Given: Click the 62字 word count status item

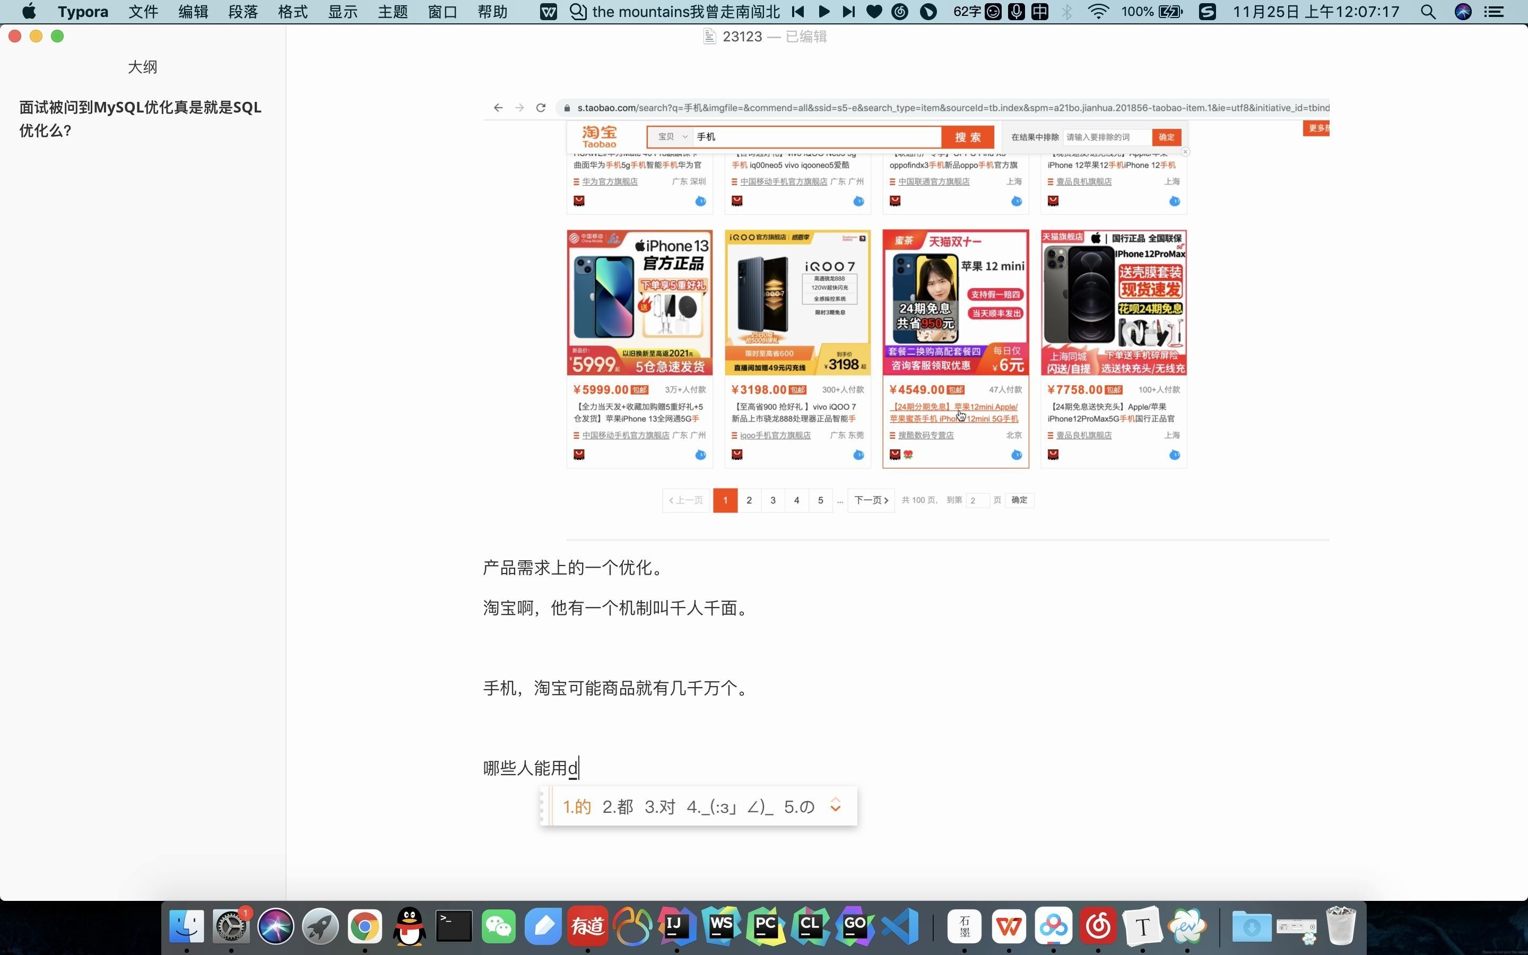Looking at the screenshot, I should tap(968, 11).
